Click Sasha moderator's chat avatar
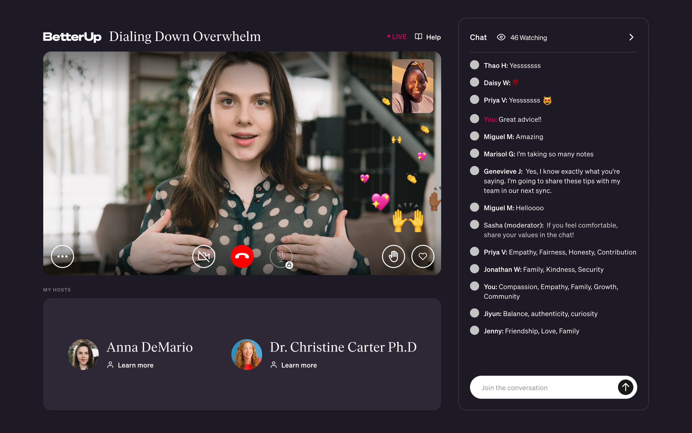 [x=474, y=224]
